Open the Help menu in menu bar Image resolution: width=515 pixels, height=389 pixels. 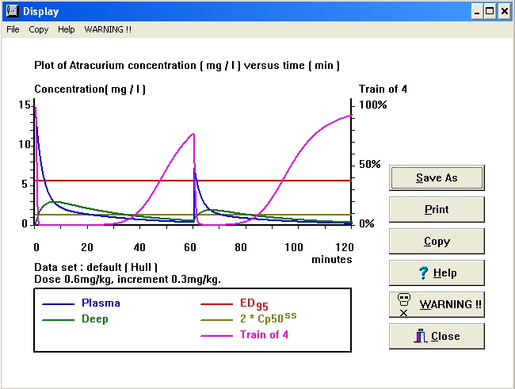67,29
